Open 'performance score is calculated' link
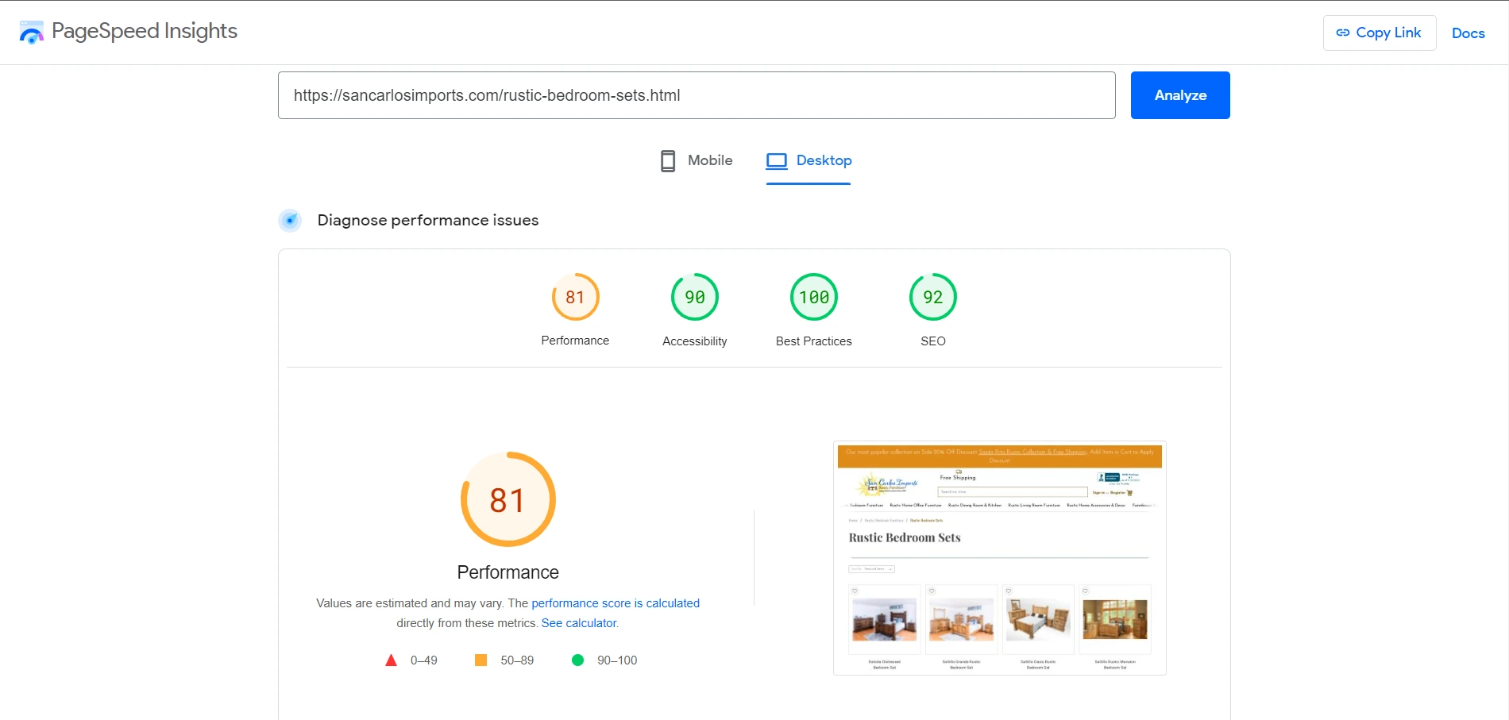The image size is (1509, 720). pos(616,603)
